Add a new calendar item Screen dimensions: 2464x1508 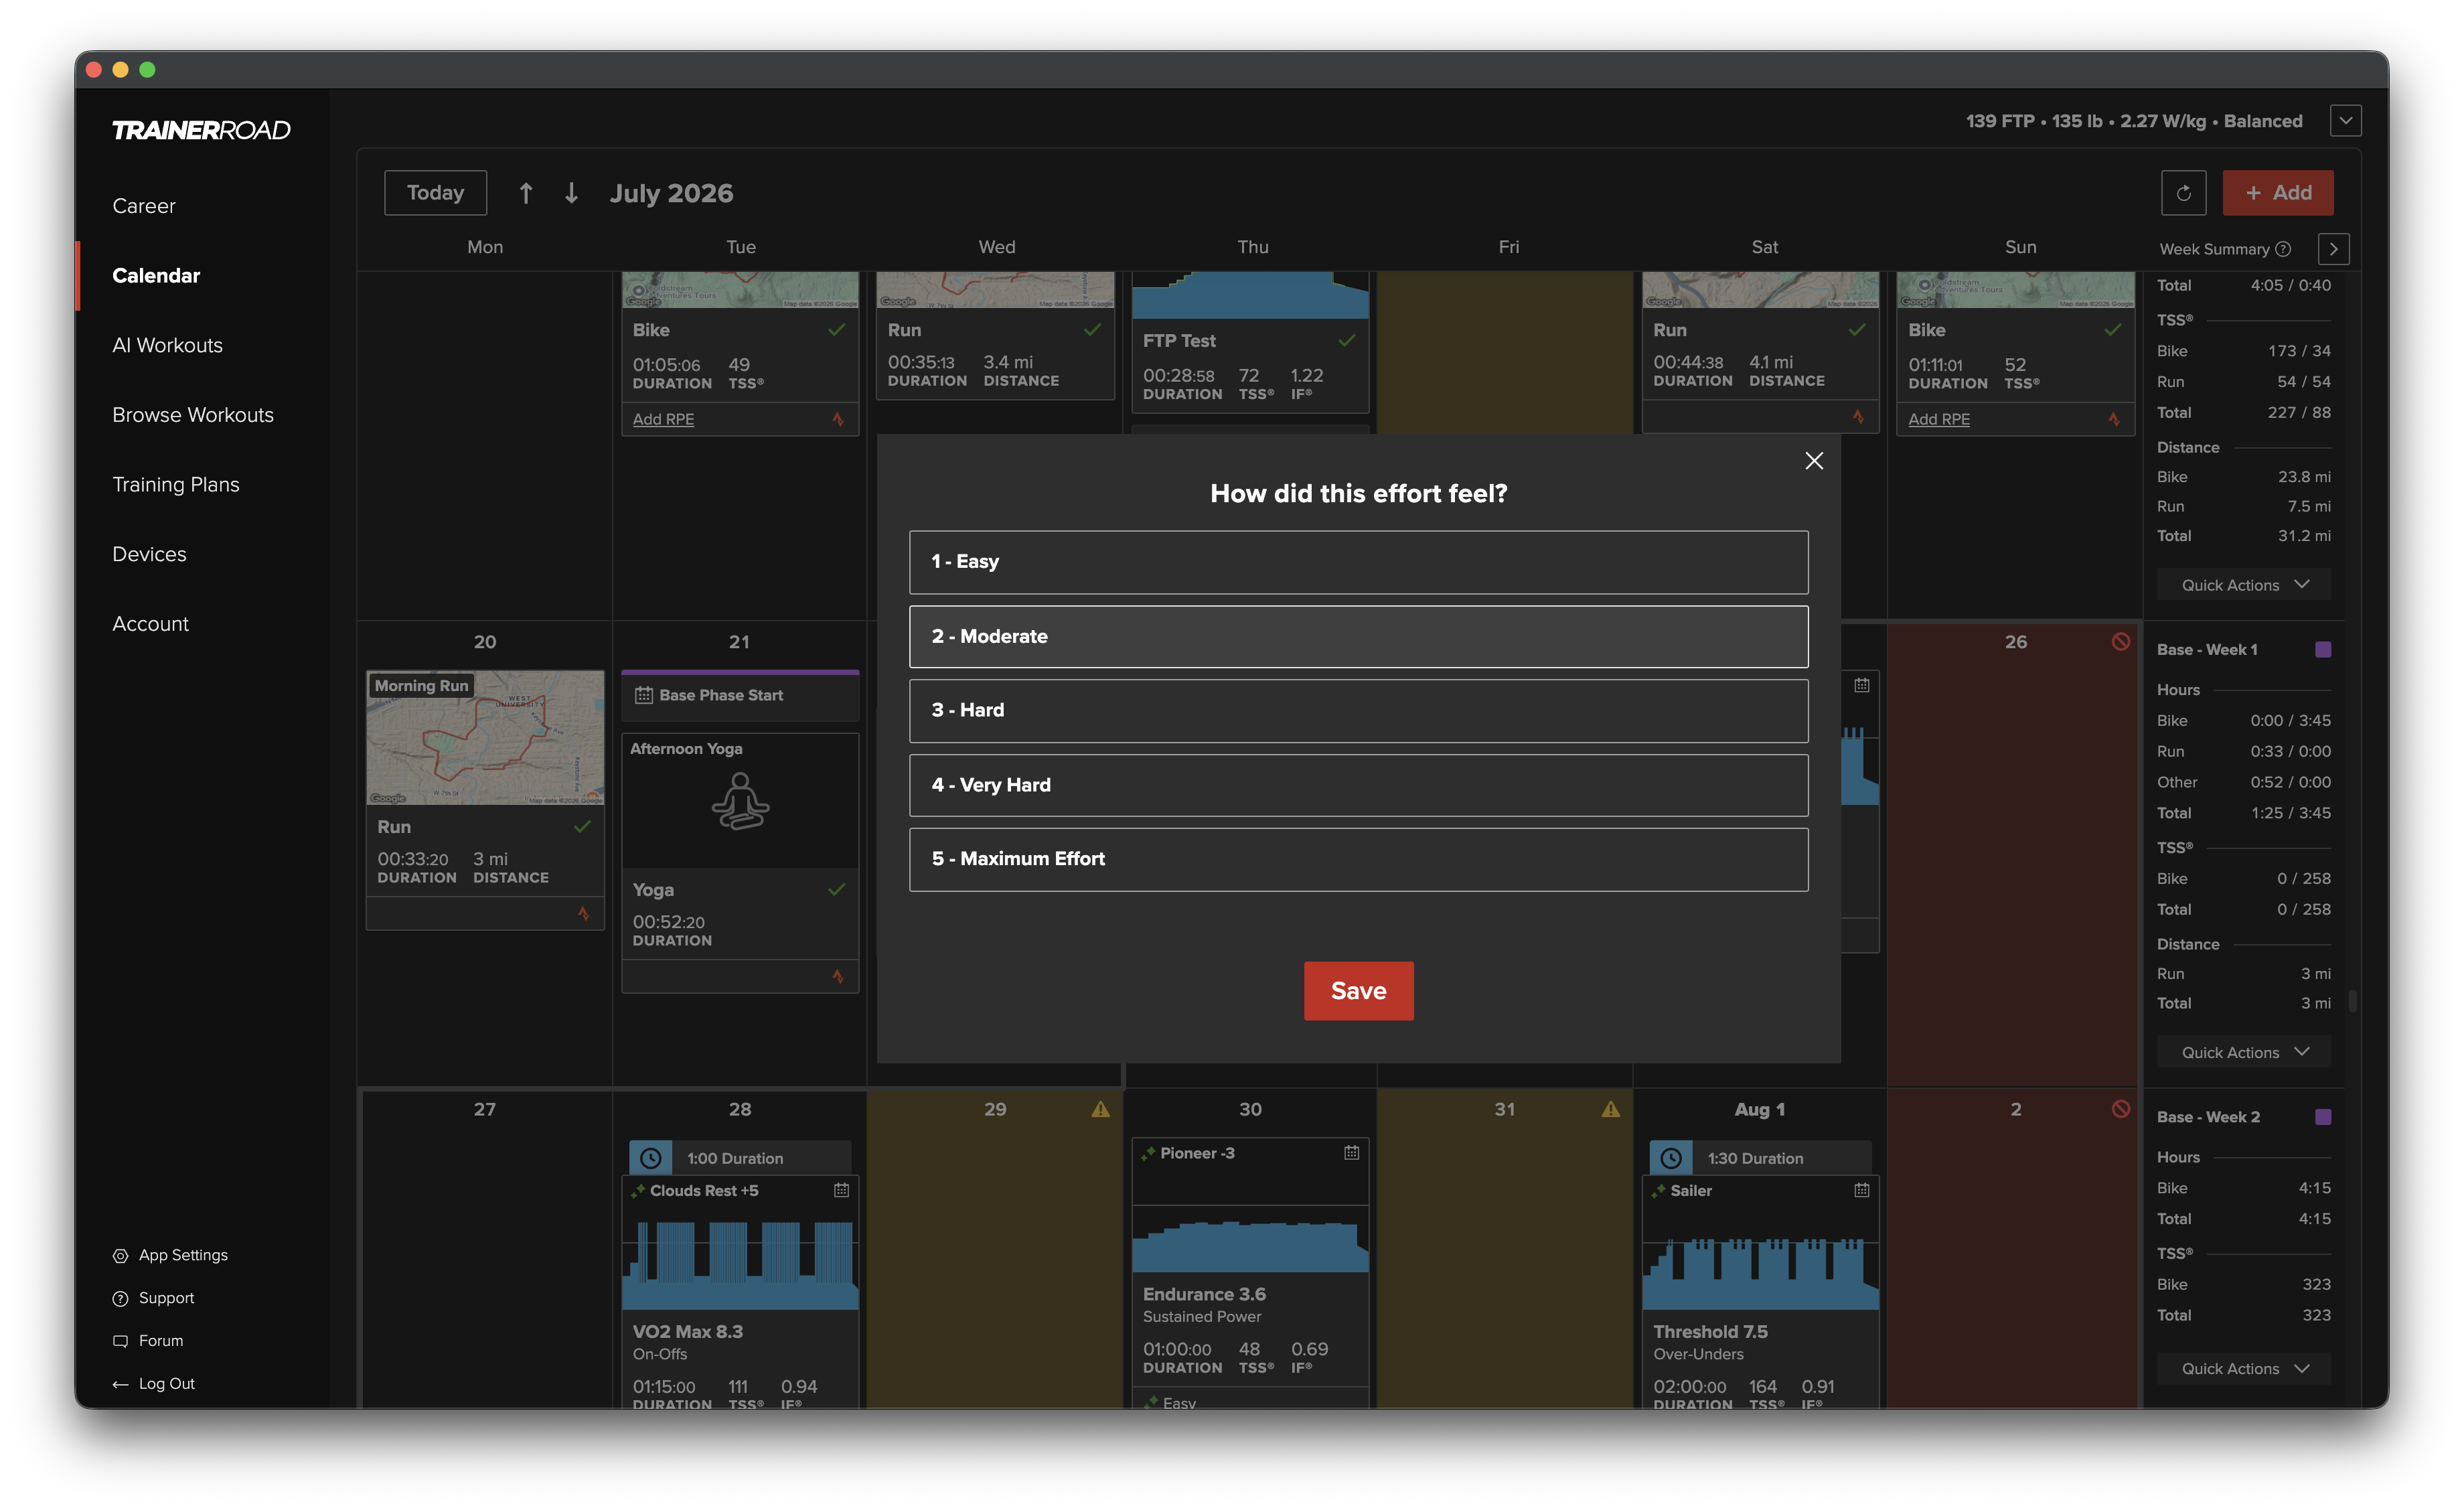click(2277, 193)
